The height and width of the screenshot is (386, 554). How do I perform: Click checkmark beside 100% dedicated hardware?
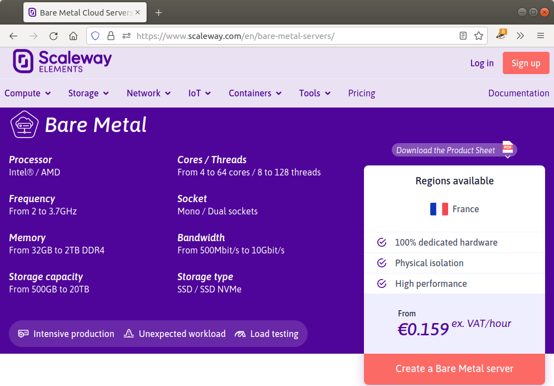[382, 242]
